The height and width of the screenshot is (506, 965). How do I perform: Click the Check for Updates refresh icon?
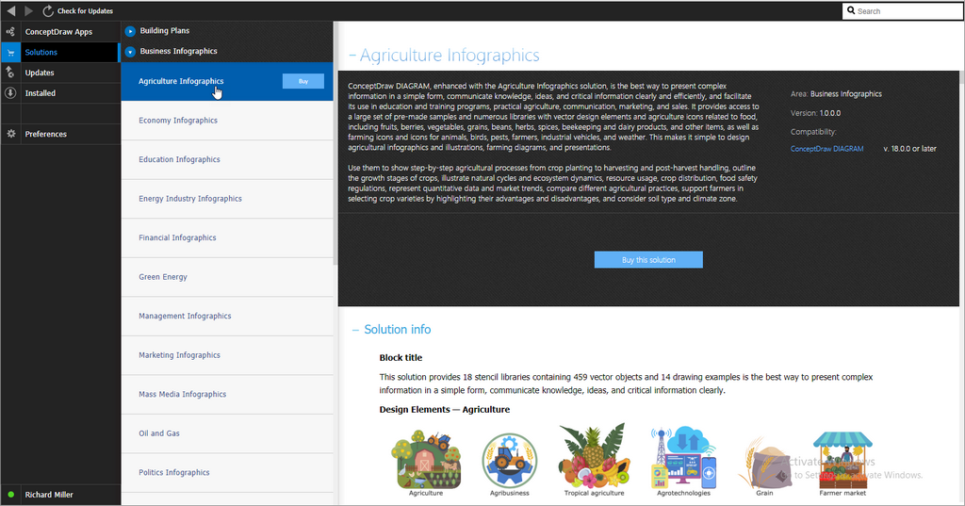click(x=48, y=11)
